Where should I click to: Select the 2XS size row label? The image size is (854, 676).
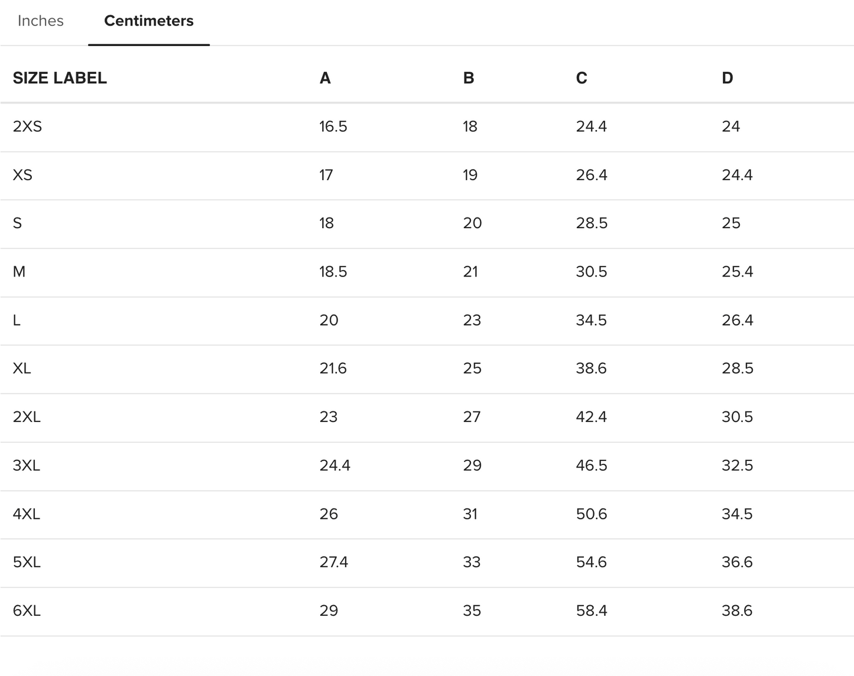tap(27, 126)
